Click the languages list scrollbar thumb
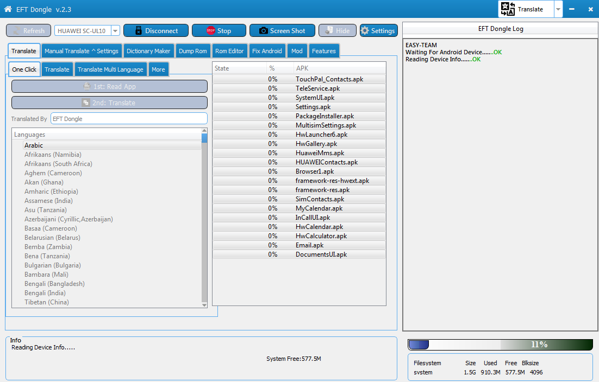 coord(204,138)
